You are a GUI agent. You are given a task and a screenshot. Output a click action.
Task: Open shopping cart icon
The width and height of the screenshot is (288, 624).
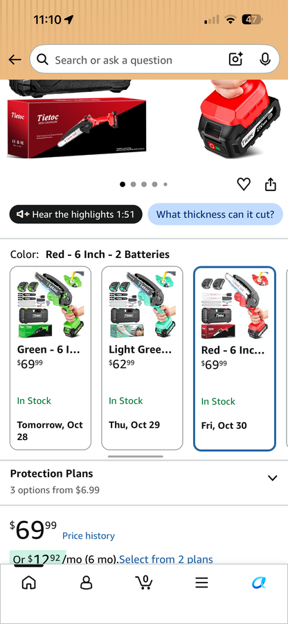pyautogui.click(x=144, y=582)
